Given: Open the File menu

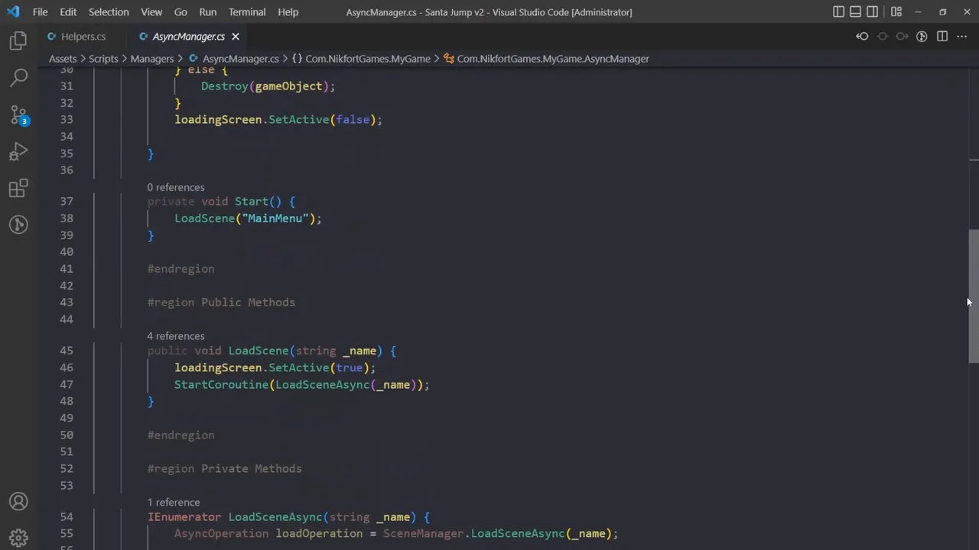Looking at the screenshot, I should coord(40,12).
